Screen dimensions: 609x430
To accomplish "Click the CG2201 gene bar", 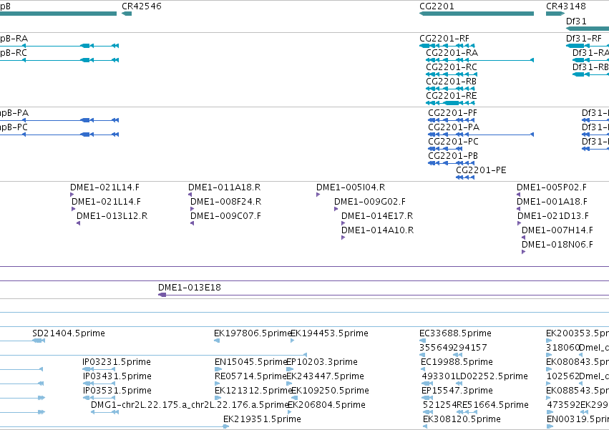I will click(477, 14).
